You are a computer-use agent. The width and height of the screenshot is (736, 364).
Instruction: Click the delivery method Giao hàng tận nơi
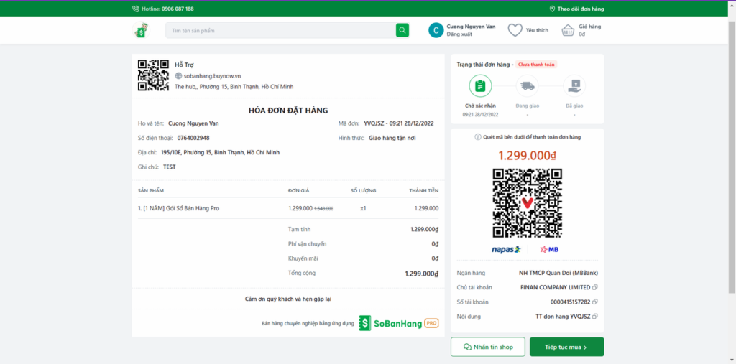(x=392, y=138)
